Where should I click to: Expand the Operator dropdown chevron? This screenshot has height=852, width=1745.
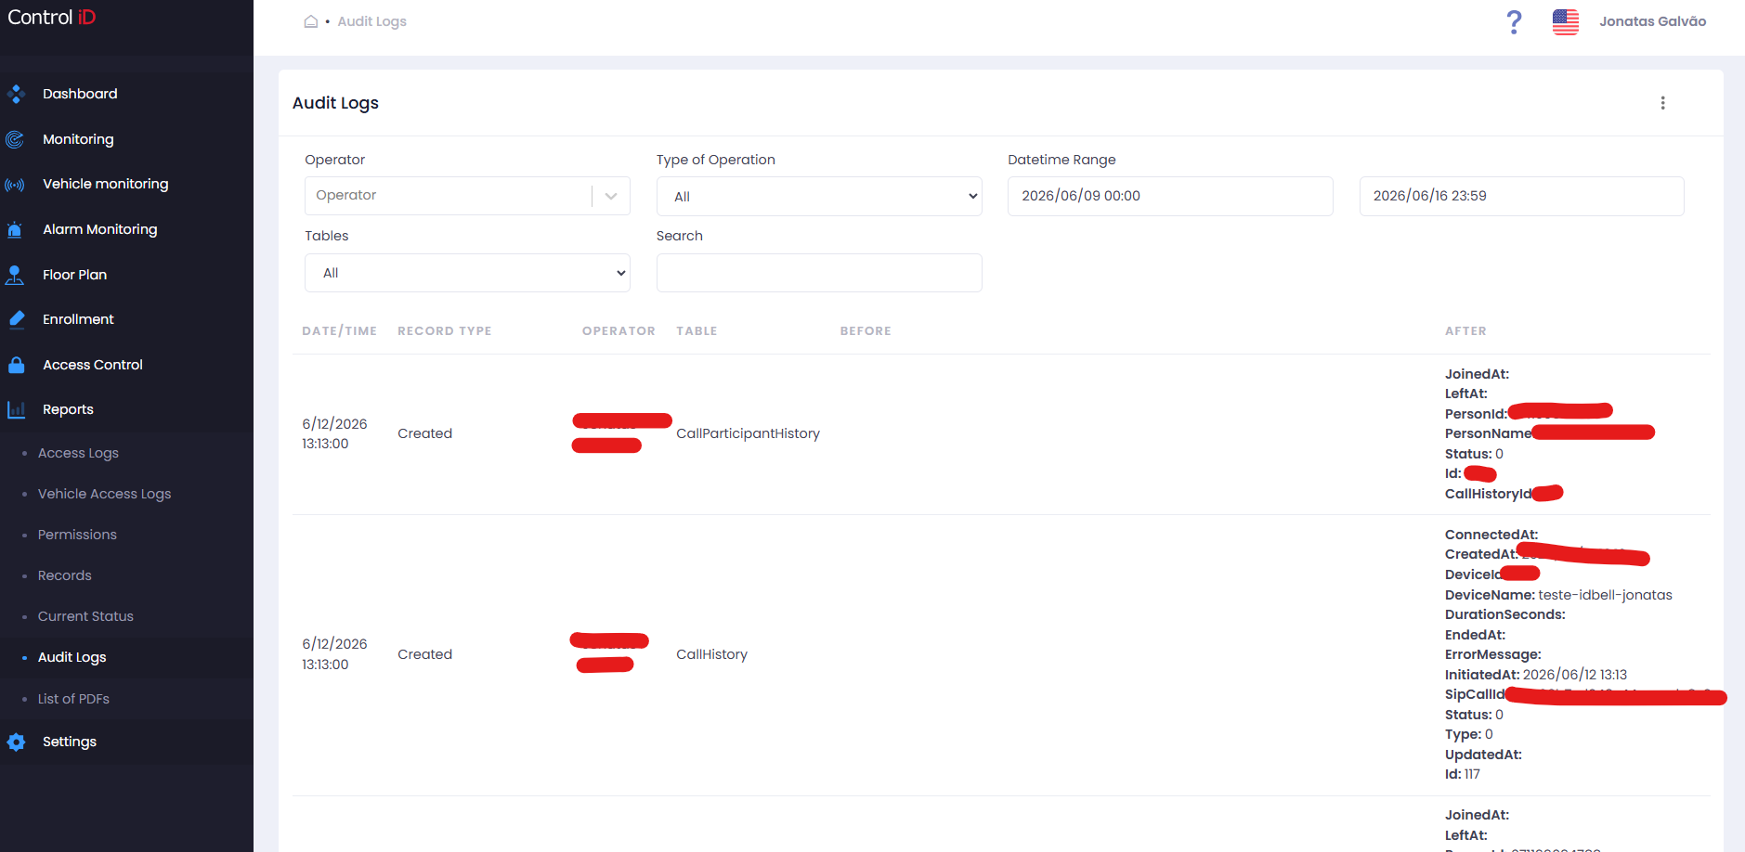click(x=611, y=196)
